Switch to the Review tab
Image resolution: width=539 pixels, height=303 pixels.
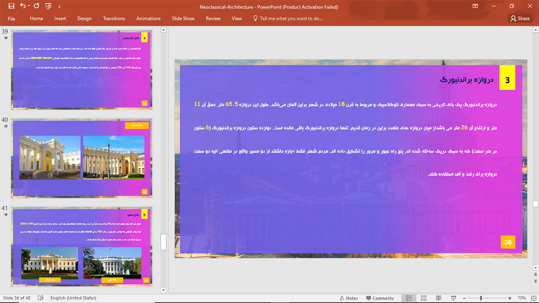click(213, 19)
